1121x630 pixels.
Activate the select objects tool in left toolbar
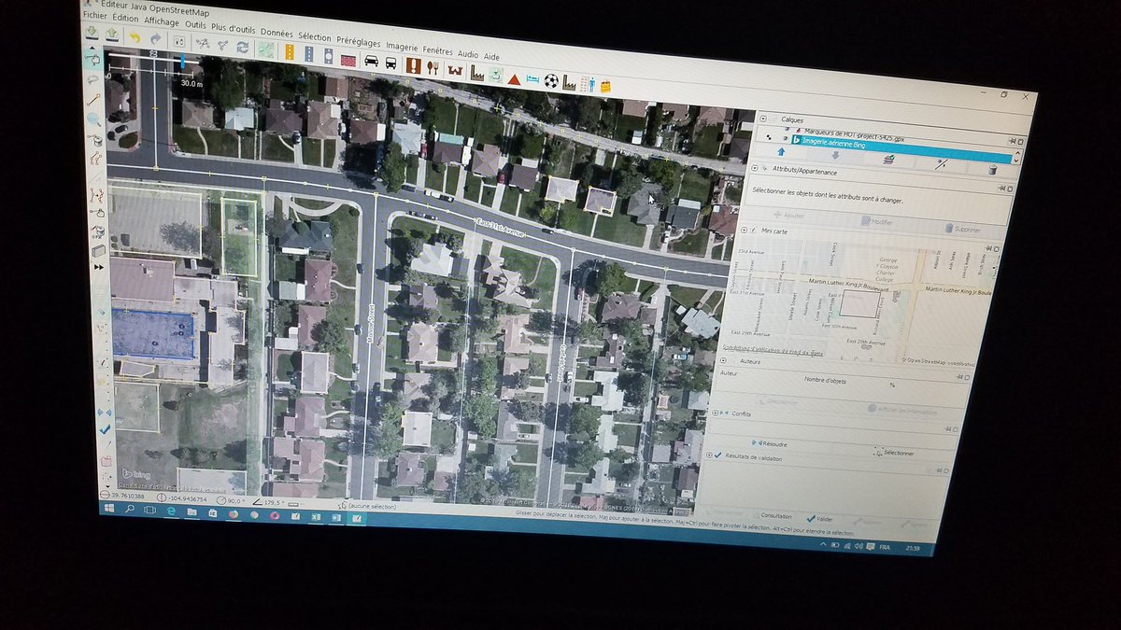coord(93,59)
